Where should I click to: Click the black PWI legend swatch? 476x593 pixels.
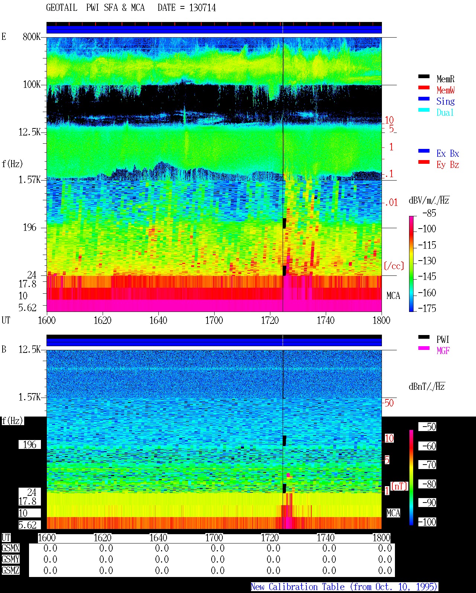click(x=424, y=337)
